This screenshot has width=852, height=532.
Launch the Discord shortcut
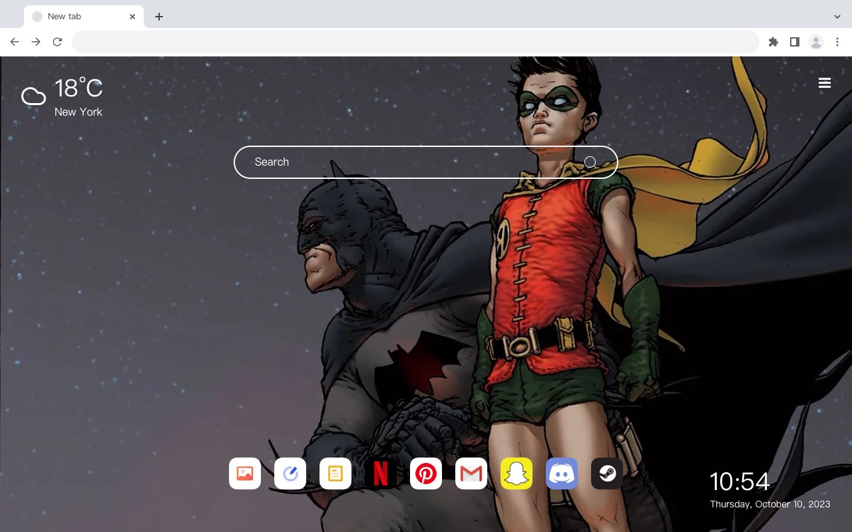tap(562, 473)
